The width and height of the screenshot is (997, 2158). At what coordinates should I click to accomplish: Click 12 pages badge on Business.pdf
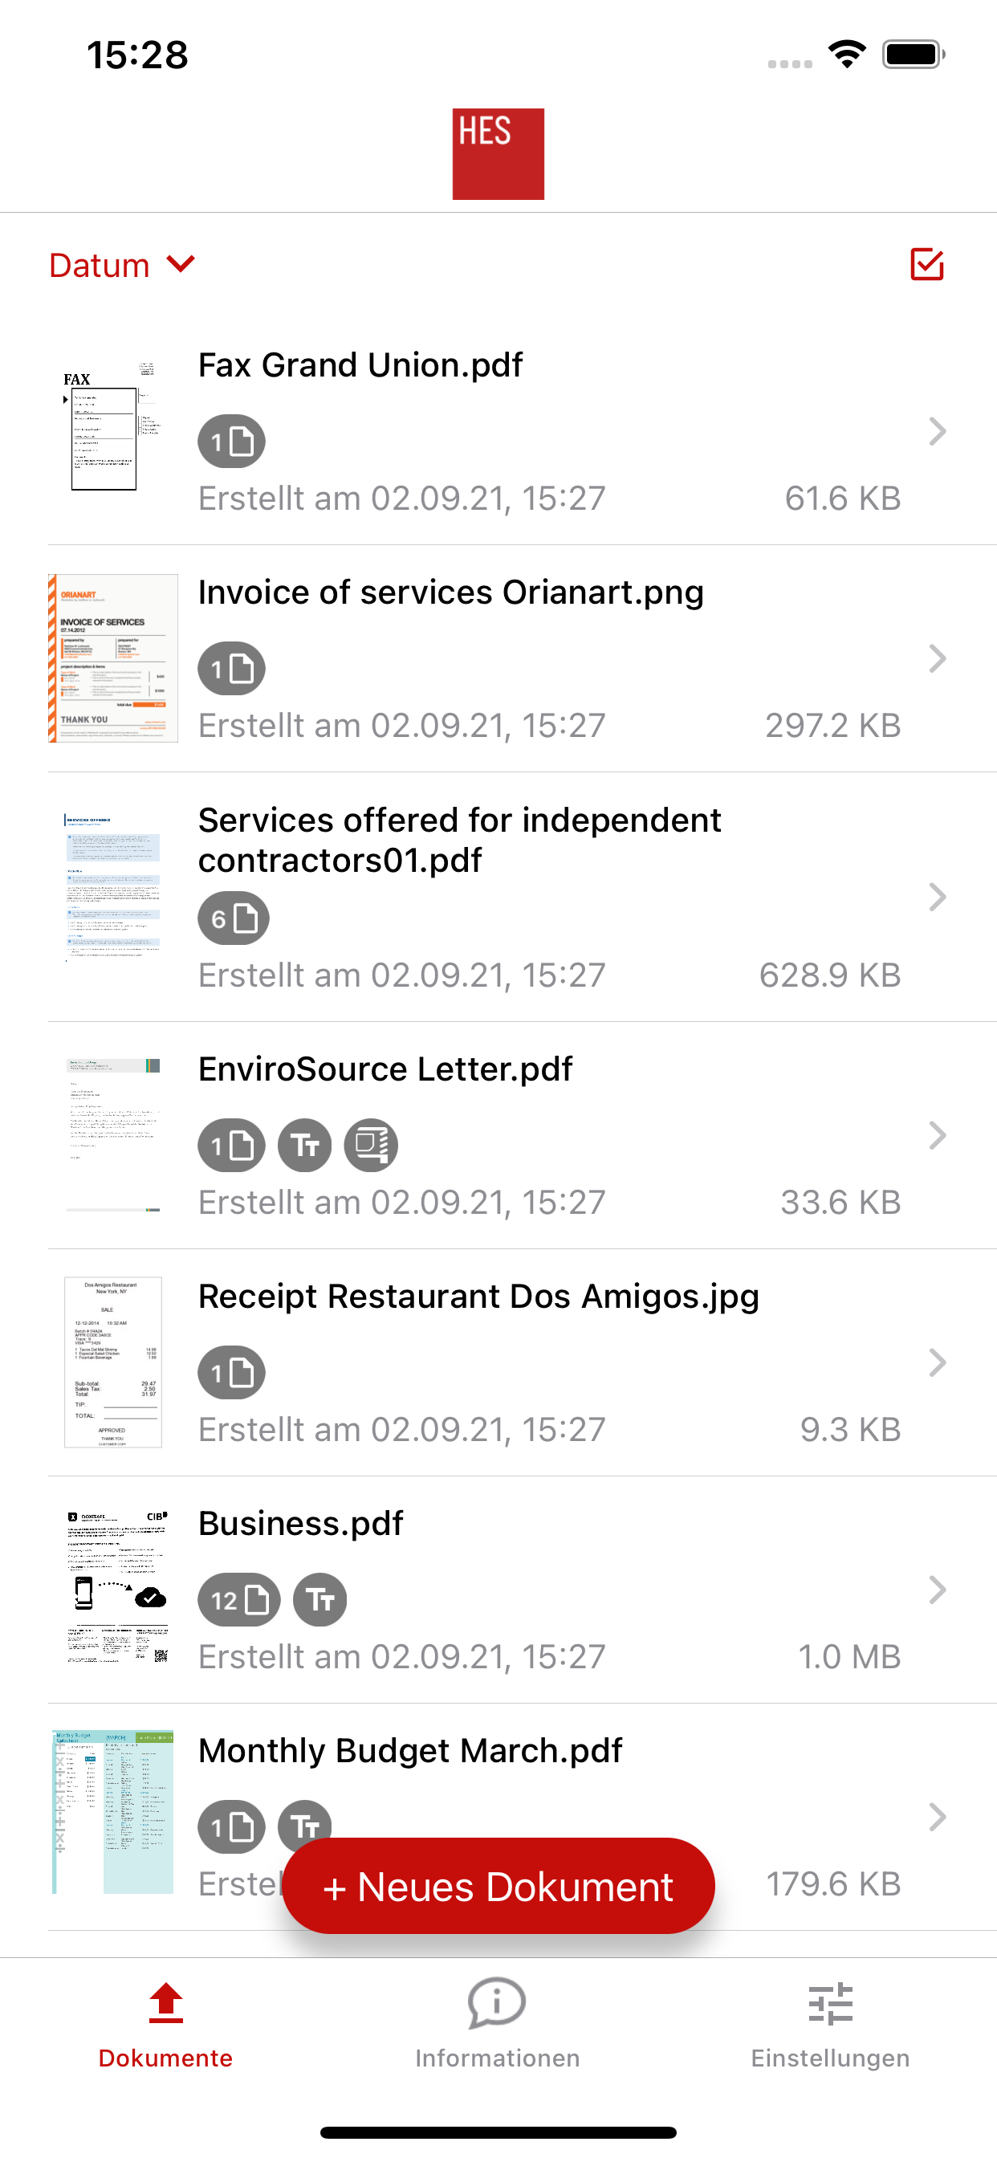(238, 1600)
